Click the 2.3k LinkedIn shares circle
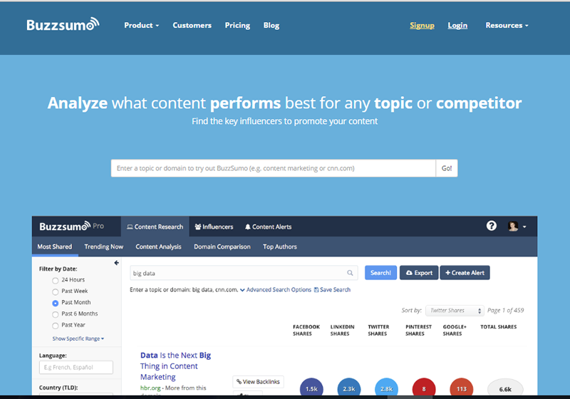The height and width of the screenshot is (399, 570). tap(349, 388)
